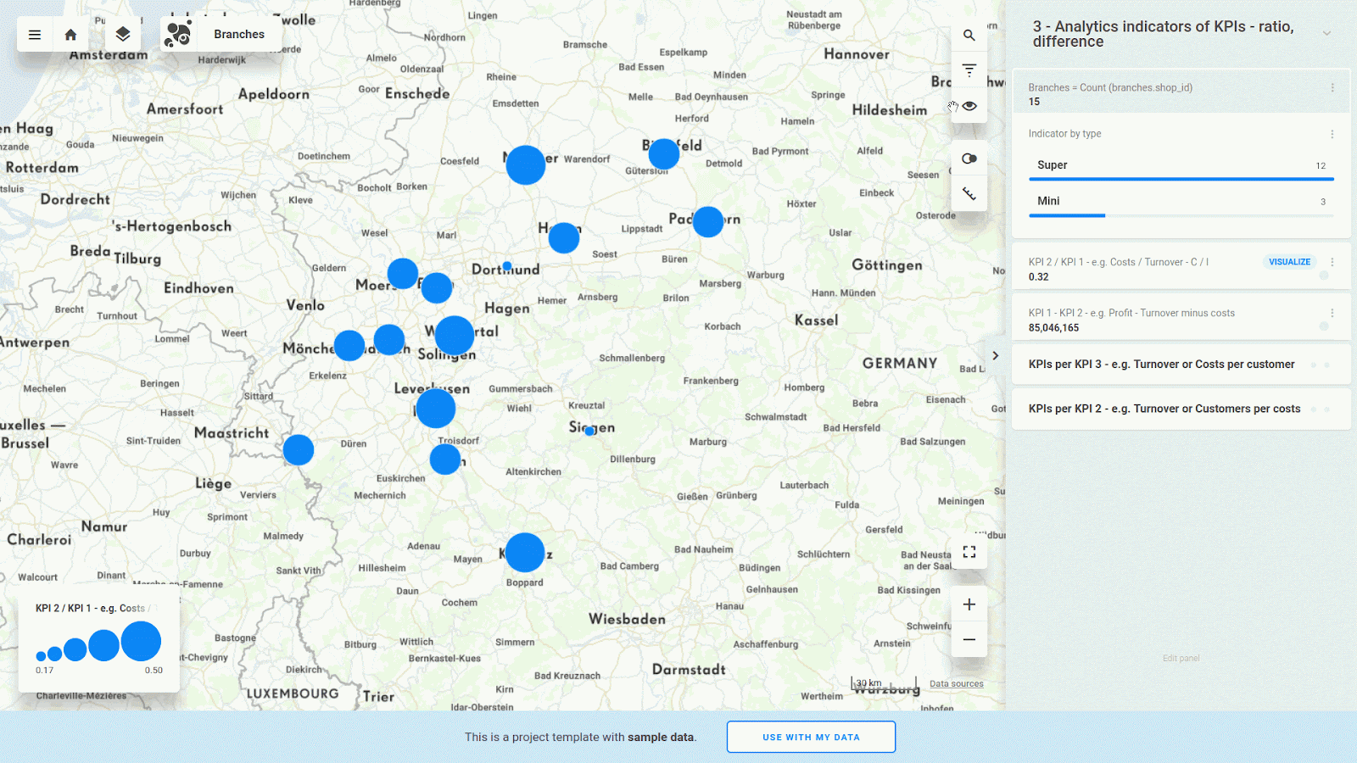This screenshot has height=763, width=1357.
Task: Click the VISUALIZE button
Action: pyautogui.click(x=1289, y=262)
